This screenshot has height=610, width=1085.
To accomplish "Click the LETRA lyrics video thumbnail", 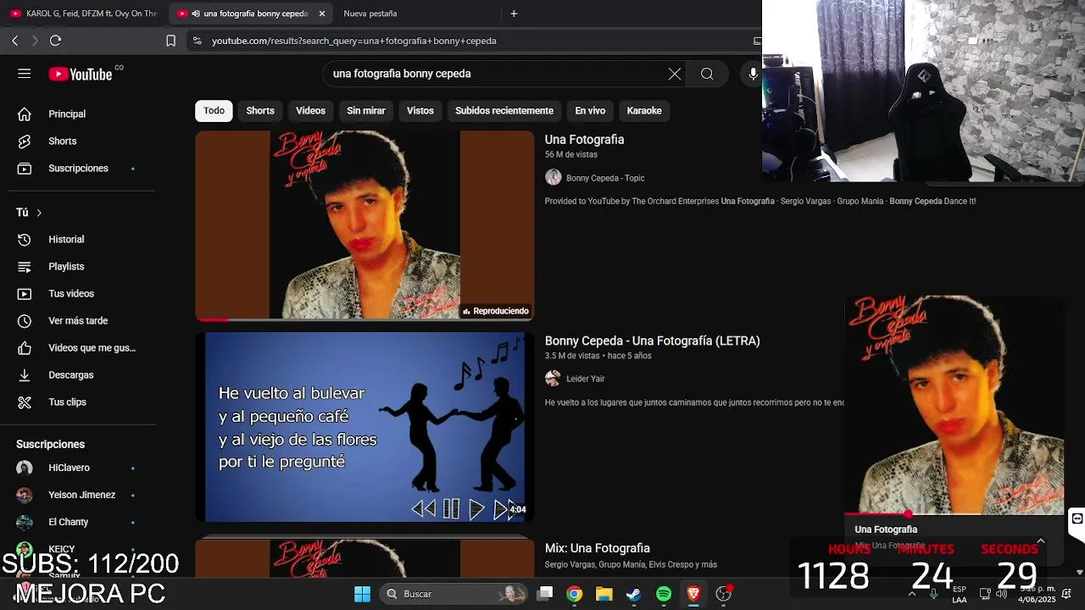I will click(x=364, y=426).
